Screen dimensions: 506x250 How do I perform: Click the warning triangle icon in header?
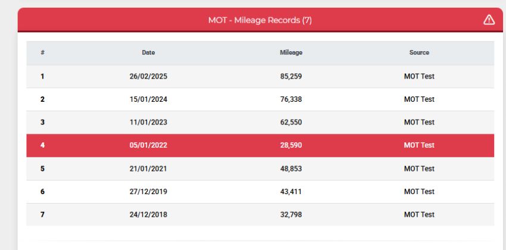coord(489,20)
